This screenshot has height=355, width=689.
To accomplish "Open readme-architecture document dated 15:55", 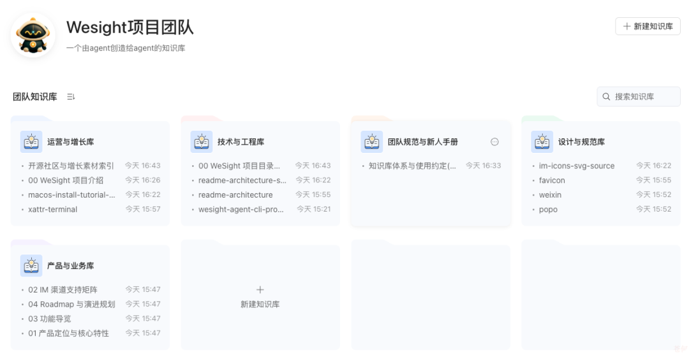I will coord(235,194).
